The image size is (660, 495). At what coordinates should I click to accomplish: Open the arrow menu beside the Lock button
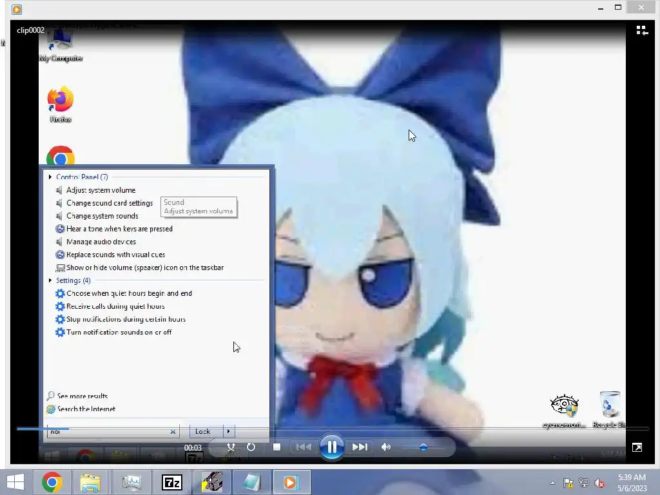tap(229, 431)
